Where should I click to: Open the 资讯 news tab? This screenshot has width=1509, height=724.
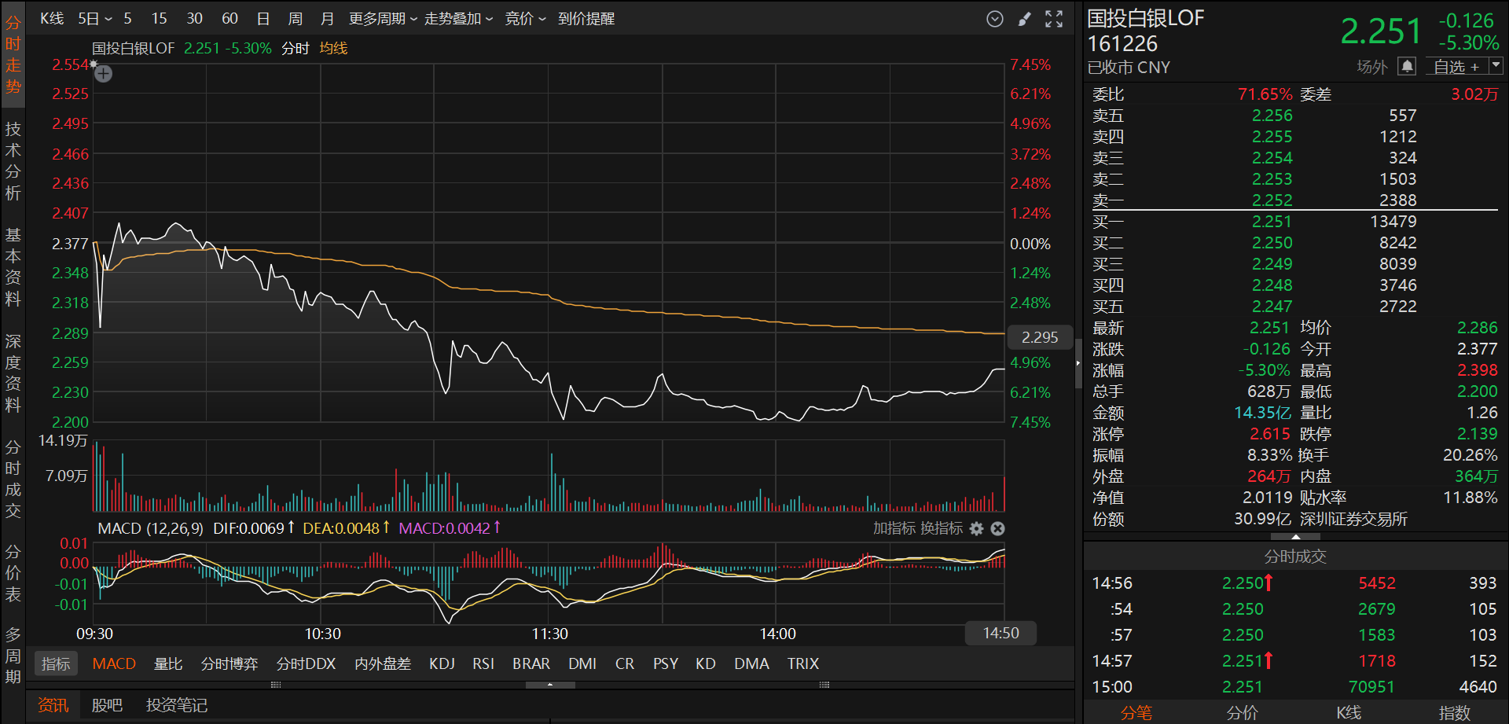[53, 705]
